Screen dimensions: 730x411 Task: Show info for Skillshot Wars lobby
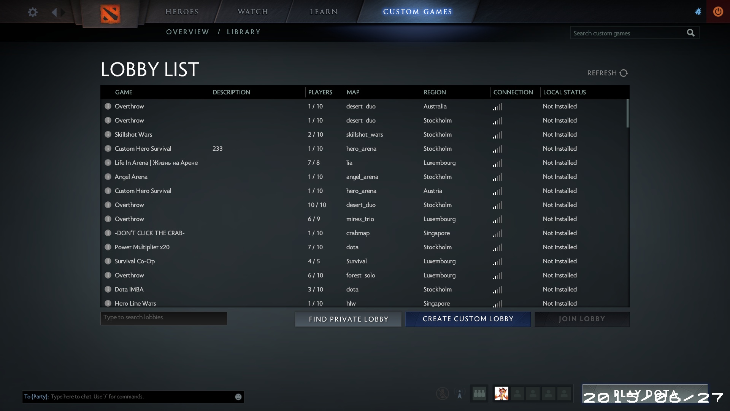108,134
